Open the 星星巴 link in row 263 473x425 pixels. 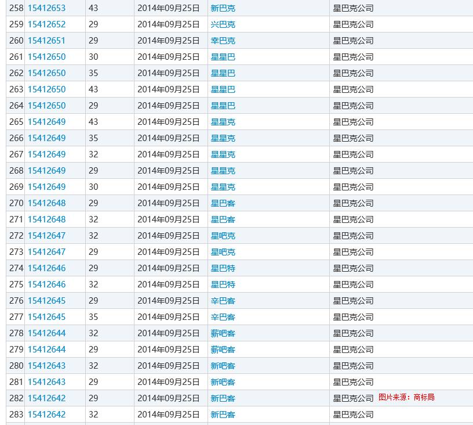pos(223,90)
